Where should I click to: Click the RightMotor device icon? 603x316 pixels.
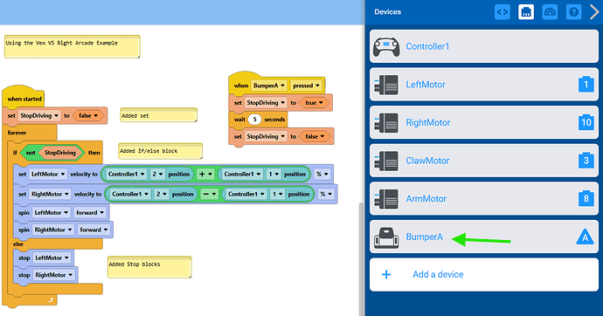click(386, 122)
